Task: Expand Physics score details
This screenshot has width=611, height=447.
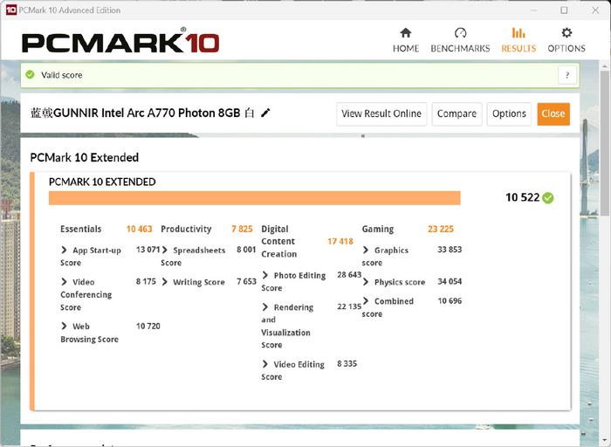Action: coord(366,281)
